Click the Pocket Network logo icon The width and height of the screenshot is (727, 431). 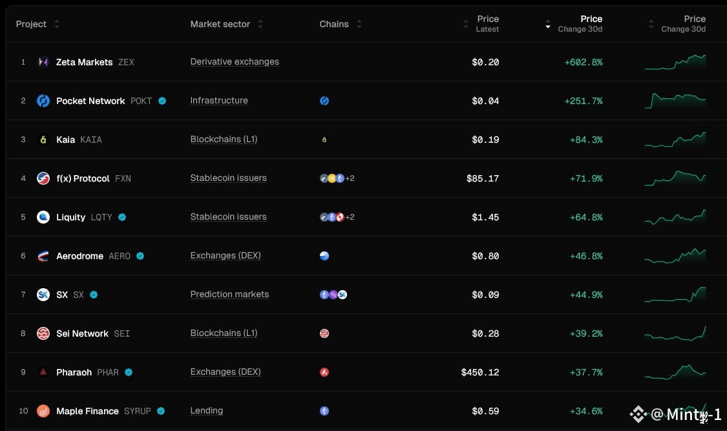43,101
